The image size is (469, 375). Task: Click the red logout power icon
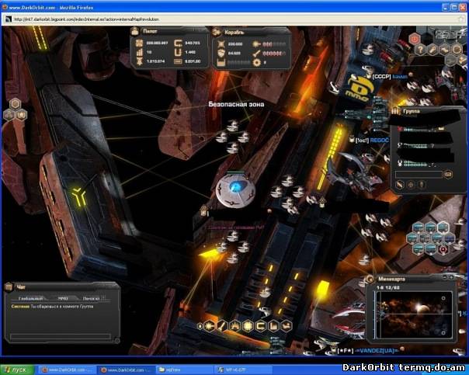415,38
